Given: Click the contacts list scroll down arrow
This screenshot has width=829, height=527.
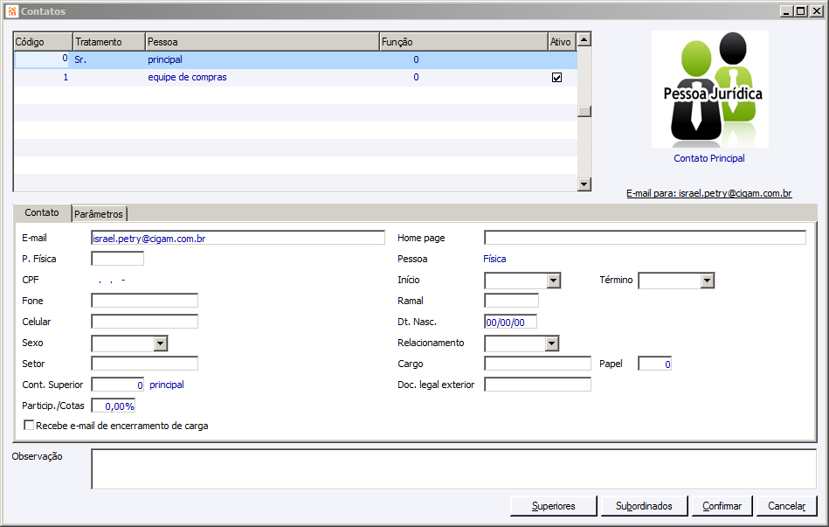Looking at the screenshot, I should 584,184.
